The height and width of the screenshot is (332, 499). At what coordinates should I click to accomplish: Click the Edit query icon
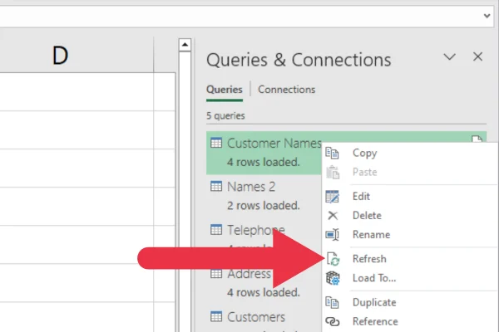point(332,197)
